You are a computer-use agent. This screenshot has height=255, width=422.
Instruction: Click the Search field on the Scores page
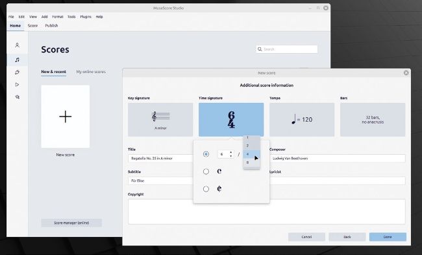tap(286, 49)
